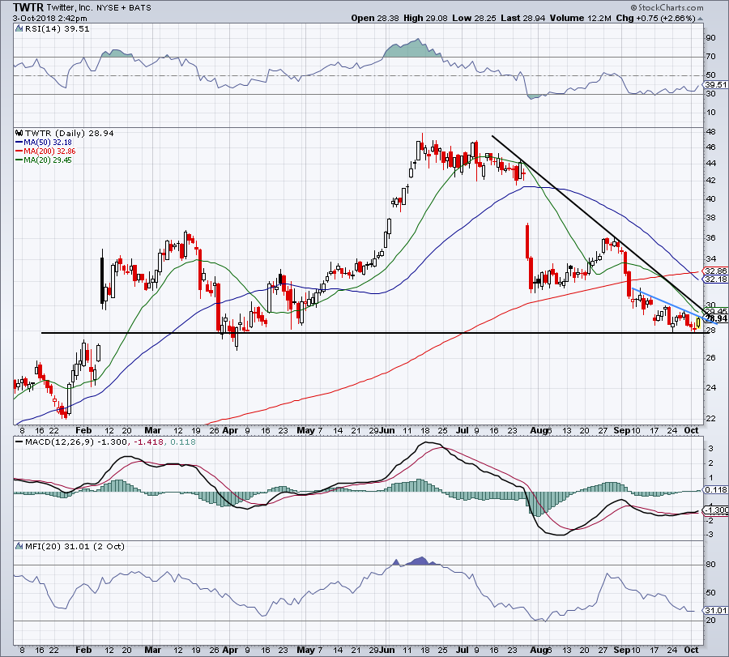Click the black line marker before MACD(12,26,9)

19,442
